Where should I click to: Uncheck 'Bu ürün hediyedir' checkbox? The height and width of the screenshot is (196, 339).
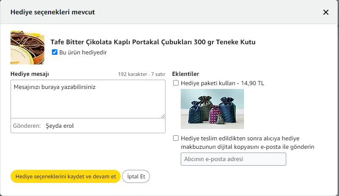tap(55, 52)
